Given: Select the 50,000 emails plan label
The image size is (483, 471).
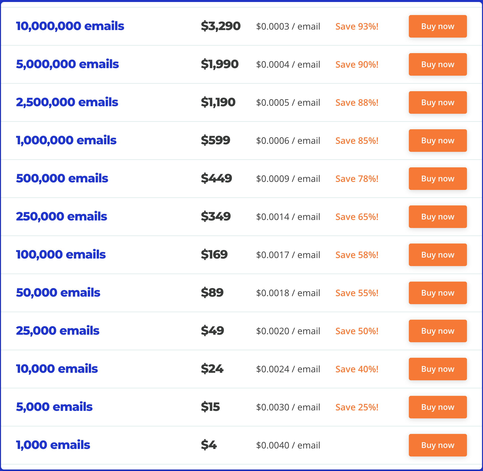Looking at the screenshot, I should pyautogui.click(x=58, y=293).
